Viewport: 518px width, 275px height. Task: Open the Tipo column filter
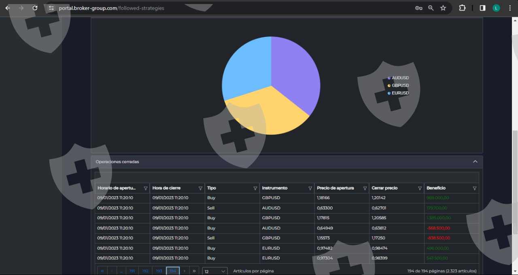tap(255, 188)
